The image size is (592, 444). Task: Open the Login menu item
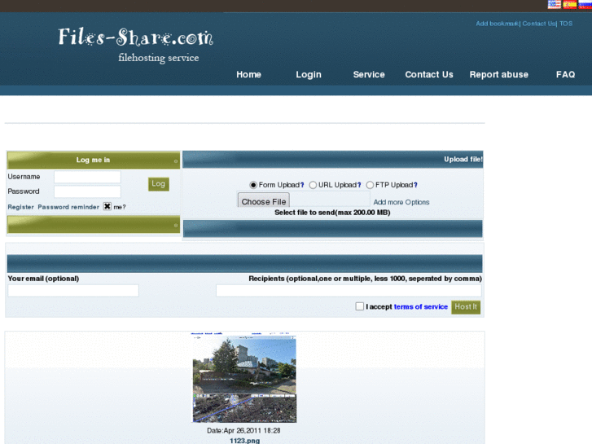309,75
